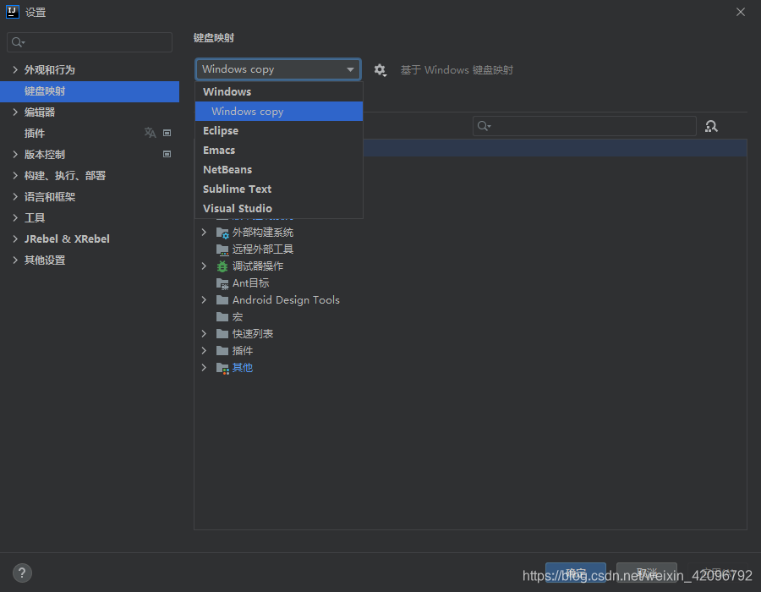Expand 外部构建系统 tree node

tap(205, 233)
